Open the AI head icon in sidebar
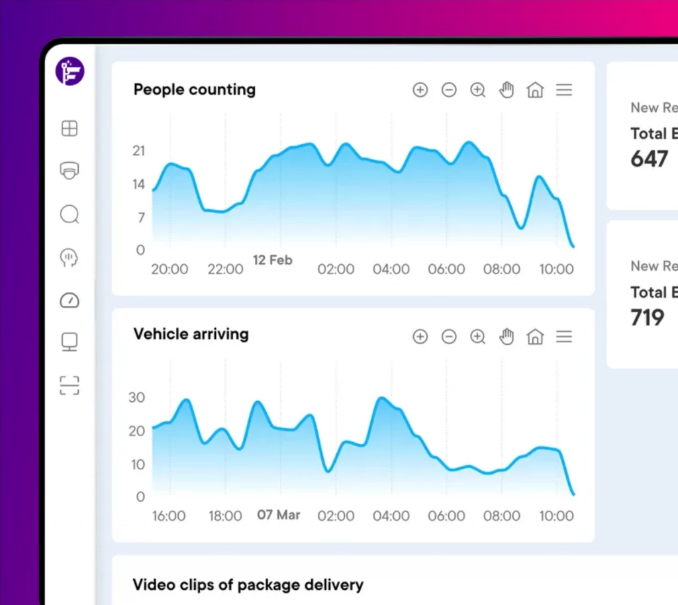The image size is (678, 605). click(x=70, y=257)
